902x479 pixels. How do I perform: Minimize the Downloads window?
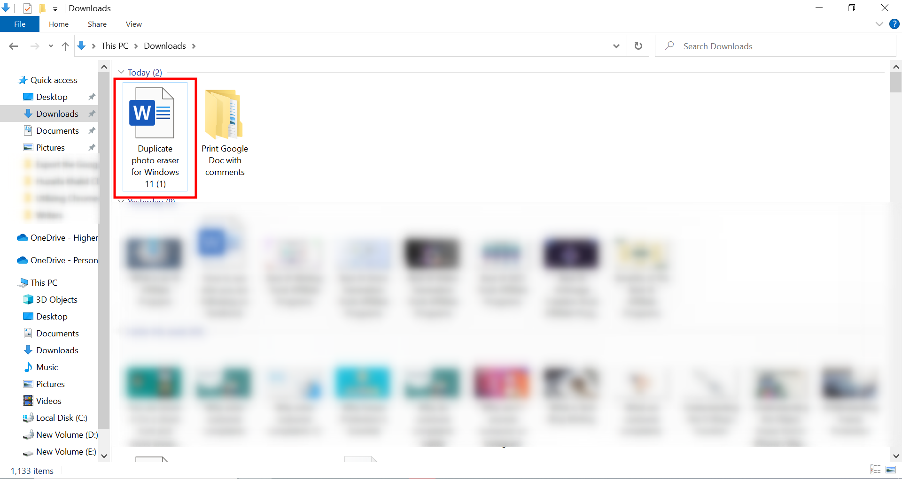(x=819, y=8)
